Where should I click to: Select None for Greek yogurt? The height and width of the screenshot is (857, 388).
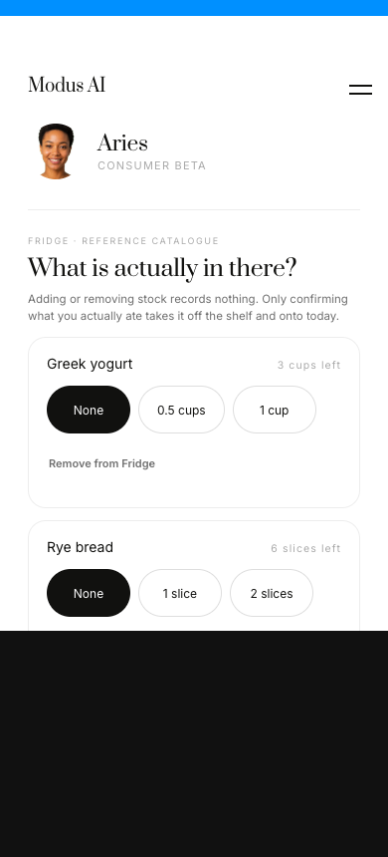click(x=89, y=410)
